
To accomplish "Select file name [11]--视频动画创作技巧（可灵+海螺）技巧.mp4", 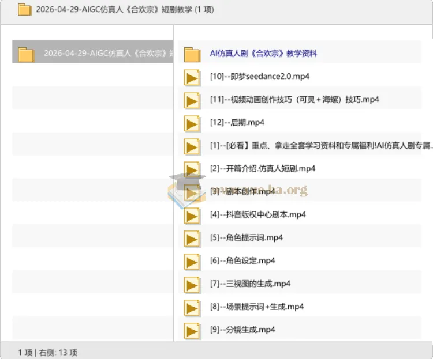I will 294,99.
